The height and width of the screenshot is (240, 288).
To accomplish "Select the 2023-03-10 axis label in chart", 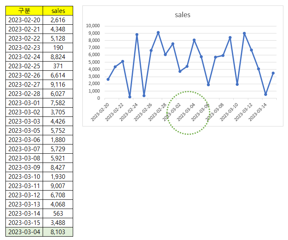I will pyautogui.click(x=229, y=112).
